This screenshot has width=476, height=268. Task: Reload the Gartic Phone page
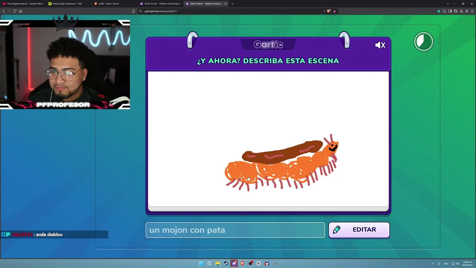(x=15, y=11)
